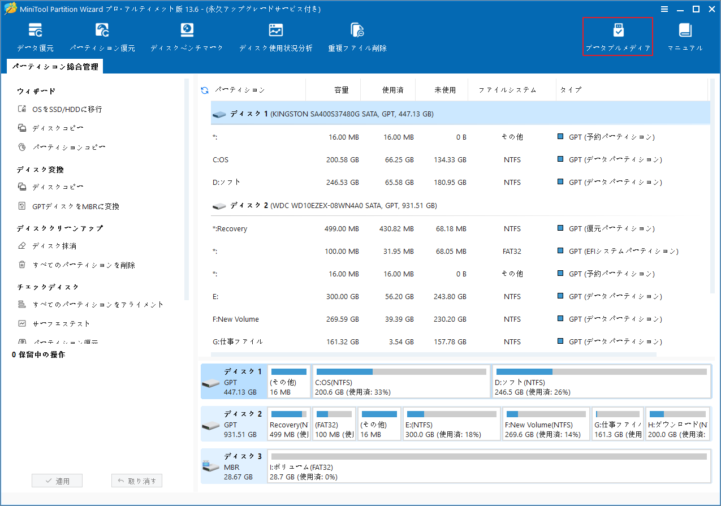721x506 pixels.
Task: Select the F:New Volume row in the list
Action: pos(460,319)
